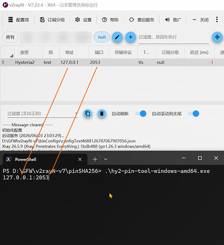Select the null subscription group chip

point(102,37)
